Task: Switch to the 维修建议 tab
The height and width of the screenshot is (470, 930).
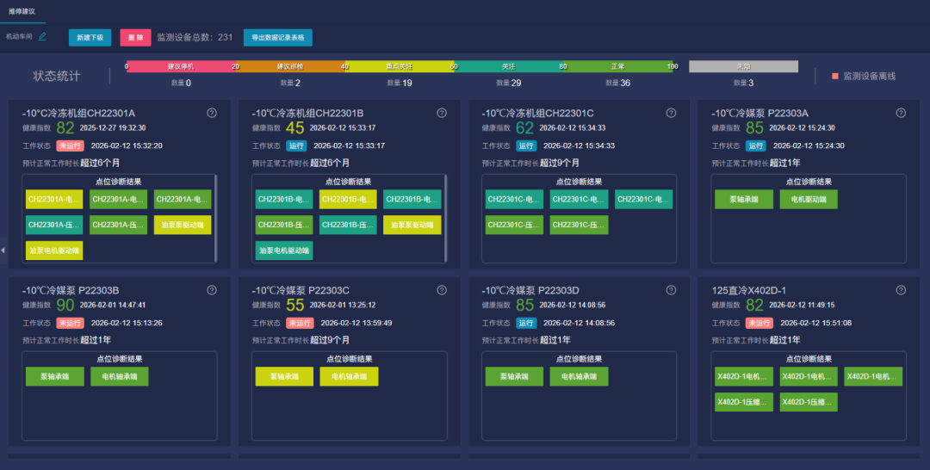Action: coord(22,11)
